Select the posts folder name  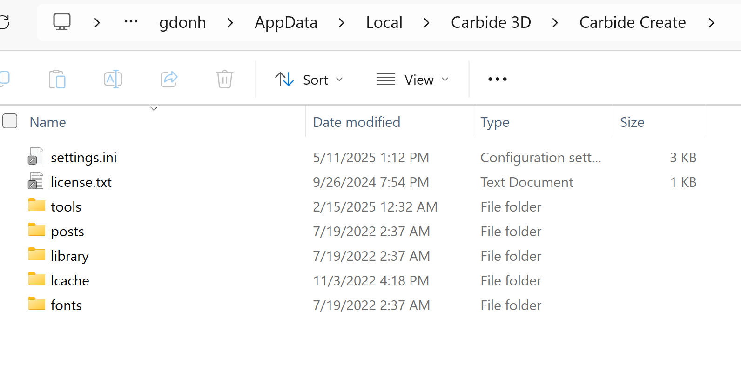tap(67, 232)
